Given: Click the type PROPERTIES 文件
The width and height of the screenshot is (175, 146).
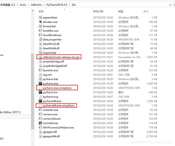Looking at the screenshot, I should coord(129,40).
